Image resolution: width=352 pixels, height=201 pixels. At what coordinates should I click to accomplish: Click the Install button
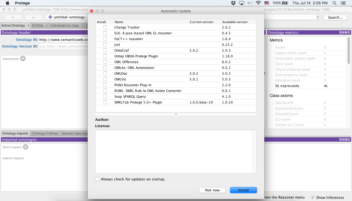(243, 190)
